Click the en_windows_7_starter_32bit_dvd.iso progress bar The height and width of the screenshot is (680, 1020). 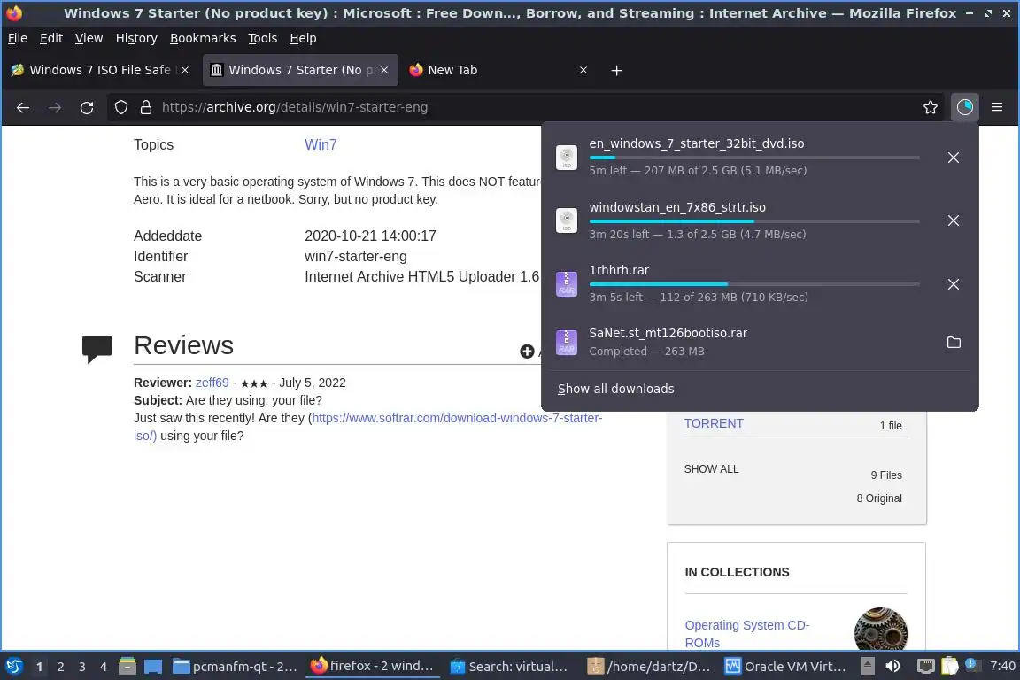(x=754, y=158)
